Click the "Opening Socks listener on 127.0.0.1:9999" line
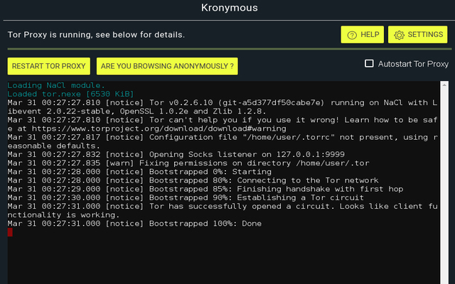The image size is (455, 284). pos(176,155)
